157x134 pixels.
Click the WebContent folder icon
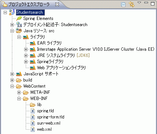tap(19, 86)
